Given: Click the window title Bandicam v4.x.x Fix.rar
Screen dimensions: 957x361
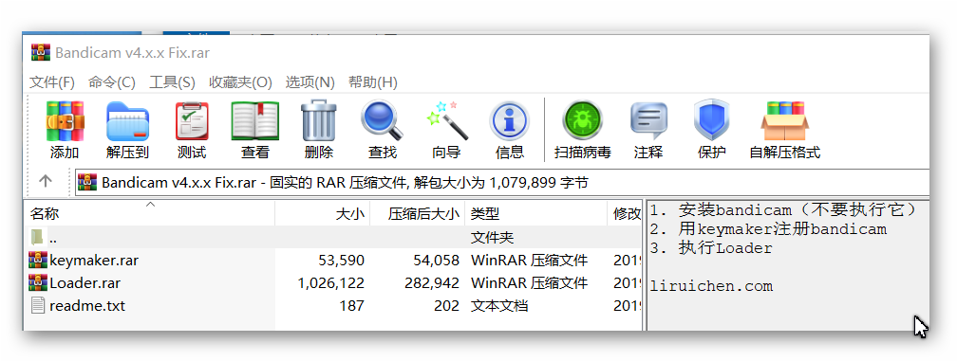Looking at the screenshot, I should [x=133, y=53].
